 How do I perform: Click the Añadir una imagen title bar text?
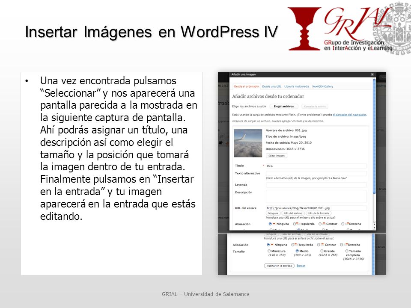tap(243, 74)
